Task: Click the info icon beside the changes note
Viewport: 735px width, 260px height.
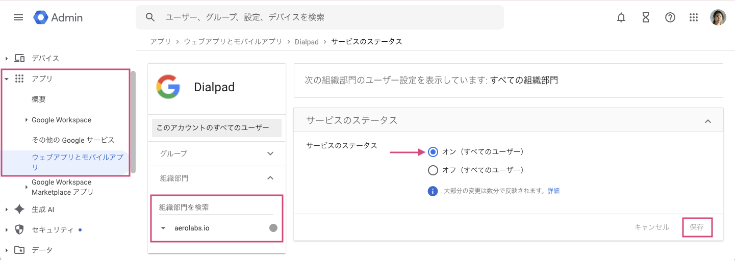Action: [433, 191]
